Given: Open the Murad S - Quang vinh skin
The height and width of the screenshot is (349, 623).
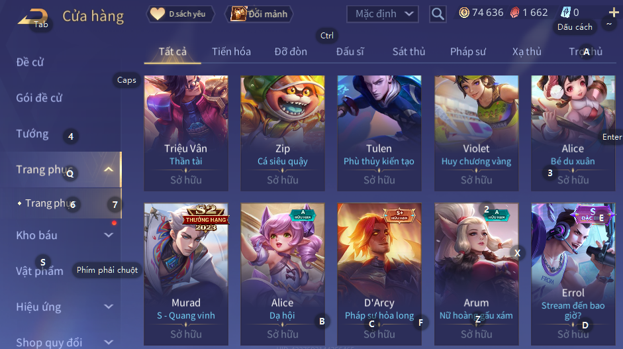Looking at the screenshot, I should pos(186,274).
